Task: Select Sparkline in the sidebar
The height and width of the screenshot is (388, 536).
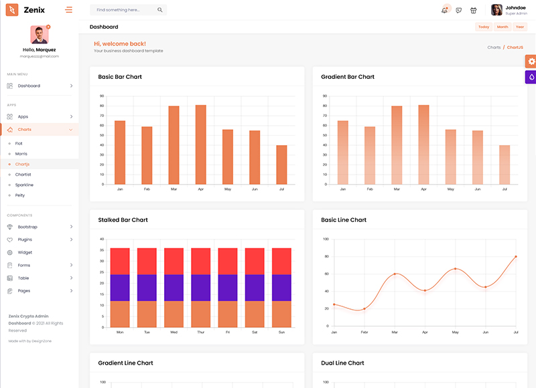Action: pos(24,185)
